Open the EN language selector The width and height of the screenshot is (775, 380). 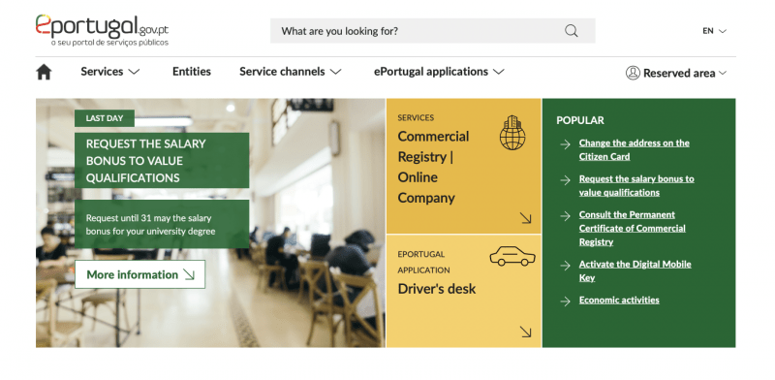[x=714, y=31]
